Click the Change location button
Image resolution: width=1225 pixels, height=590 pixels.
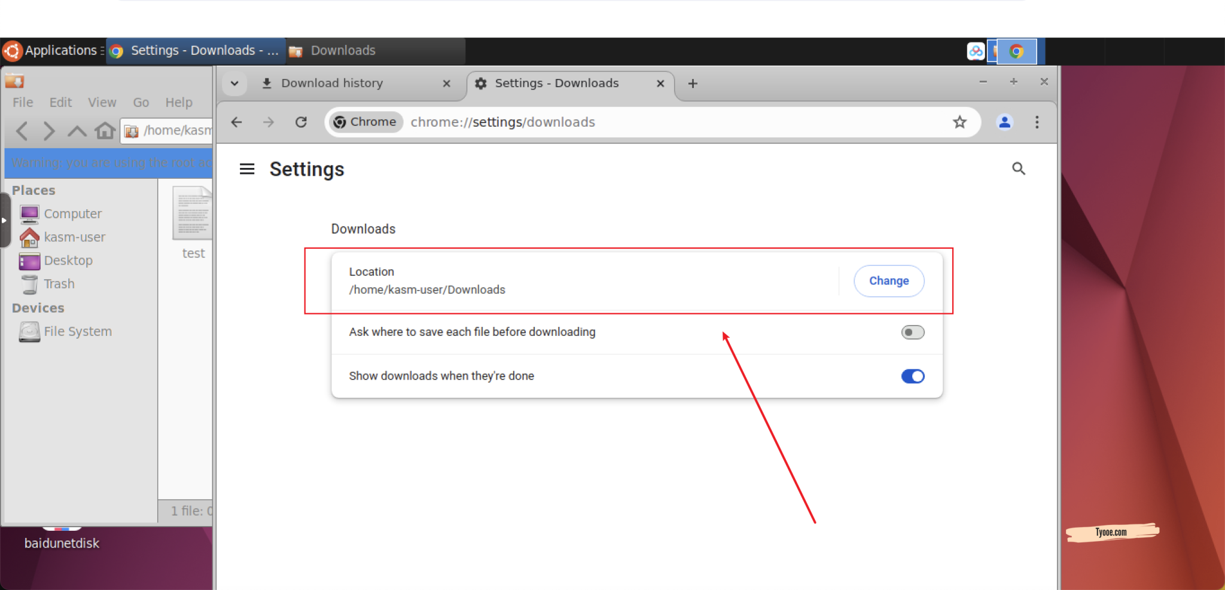(888, 281)
